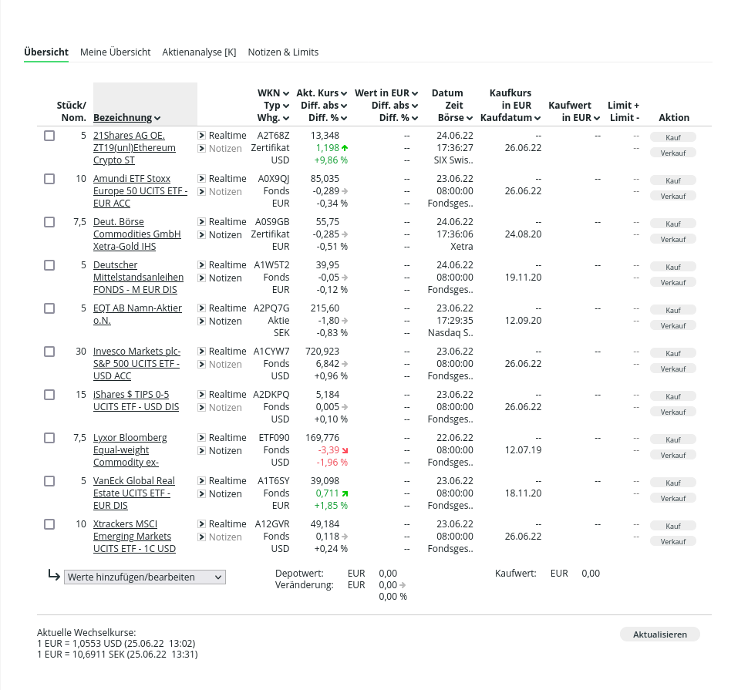Click Notizen arrow icon for Lyxor Bloomberg

(202, 451)
